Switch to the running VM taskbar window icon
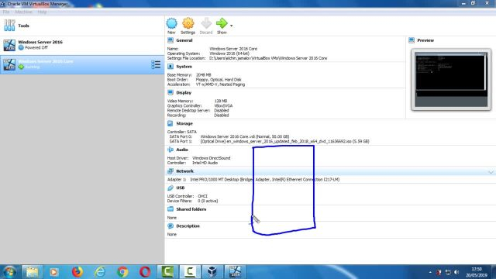This screenshot has width=496, height=279. pyautogui.click(x=235, y=272)
